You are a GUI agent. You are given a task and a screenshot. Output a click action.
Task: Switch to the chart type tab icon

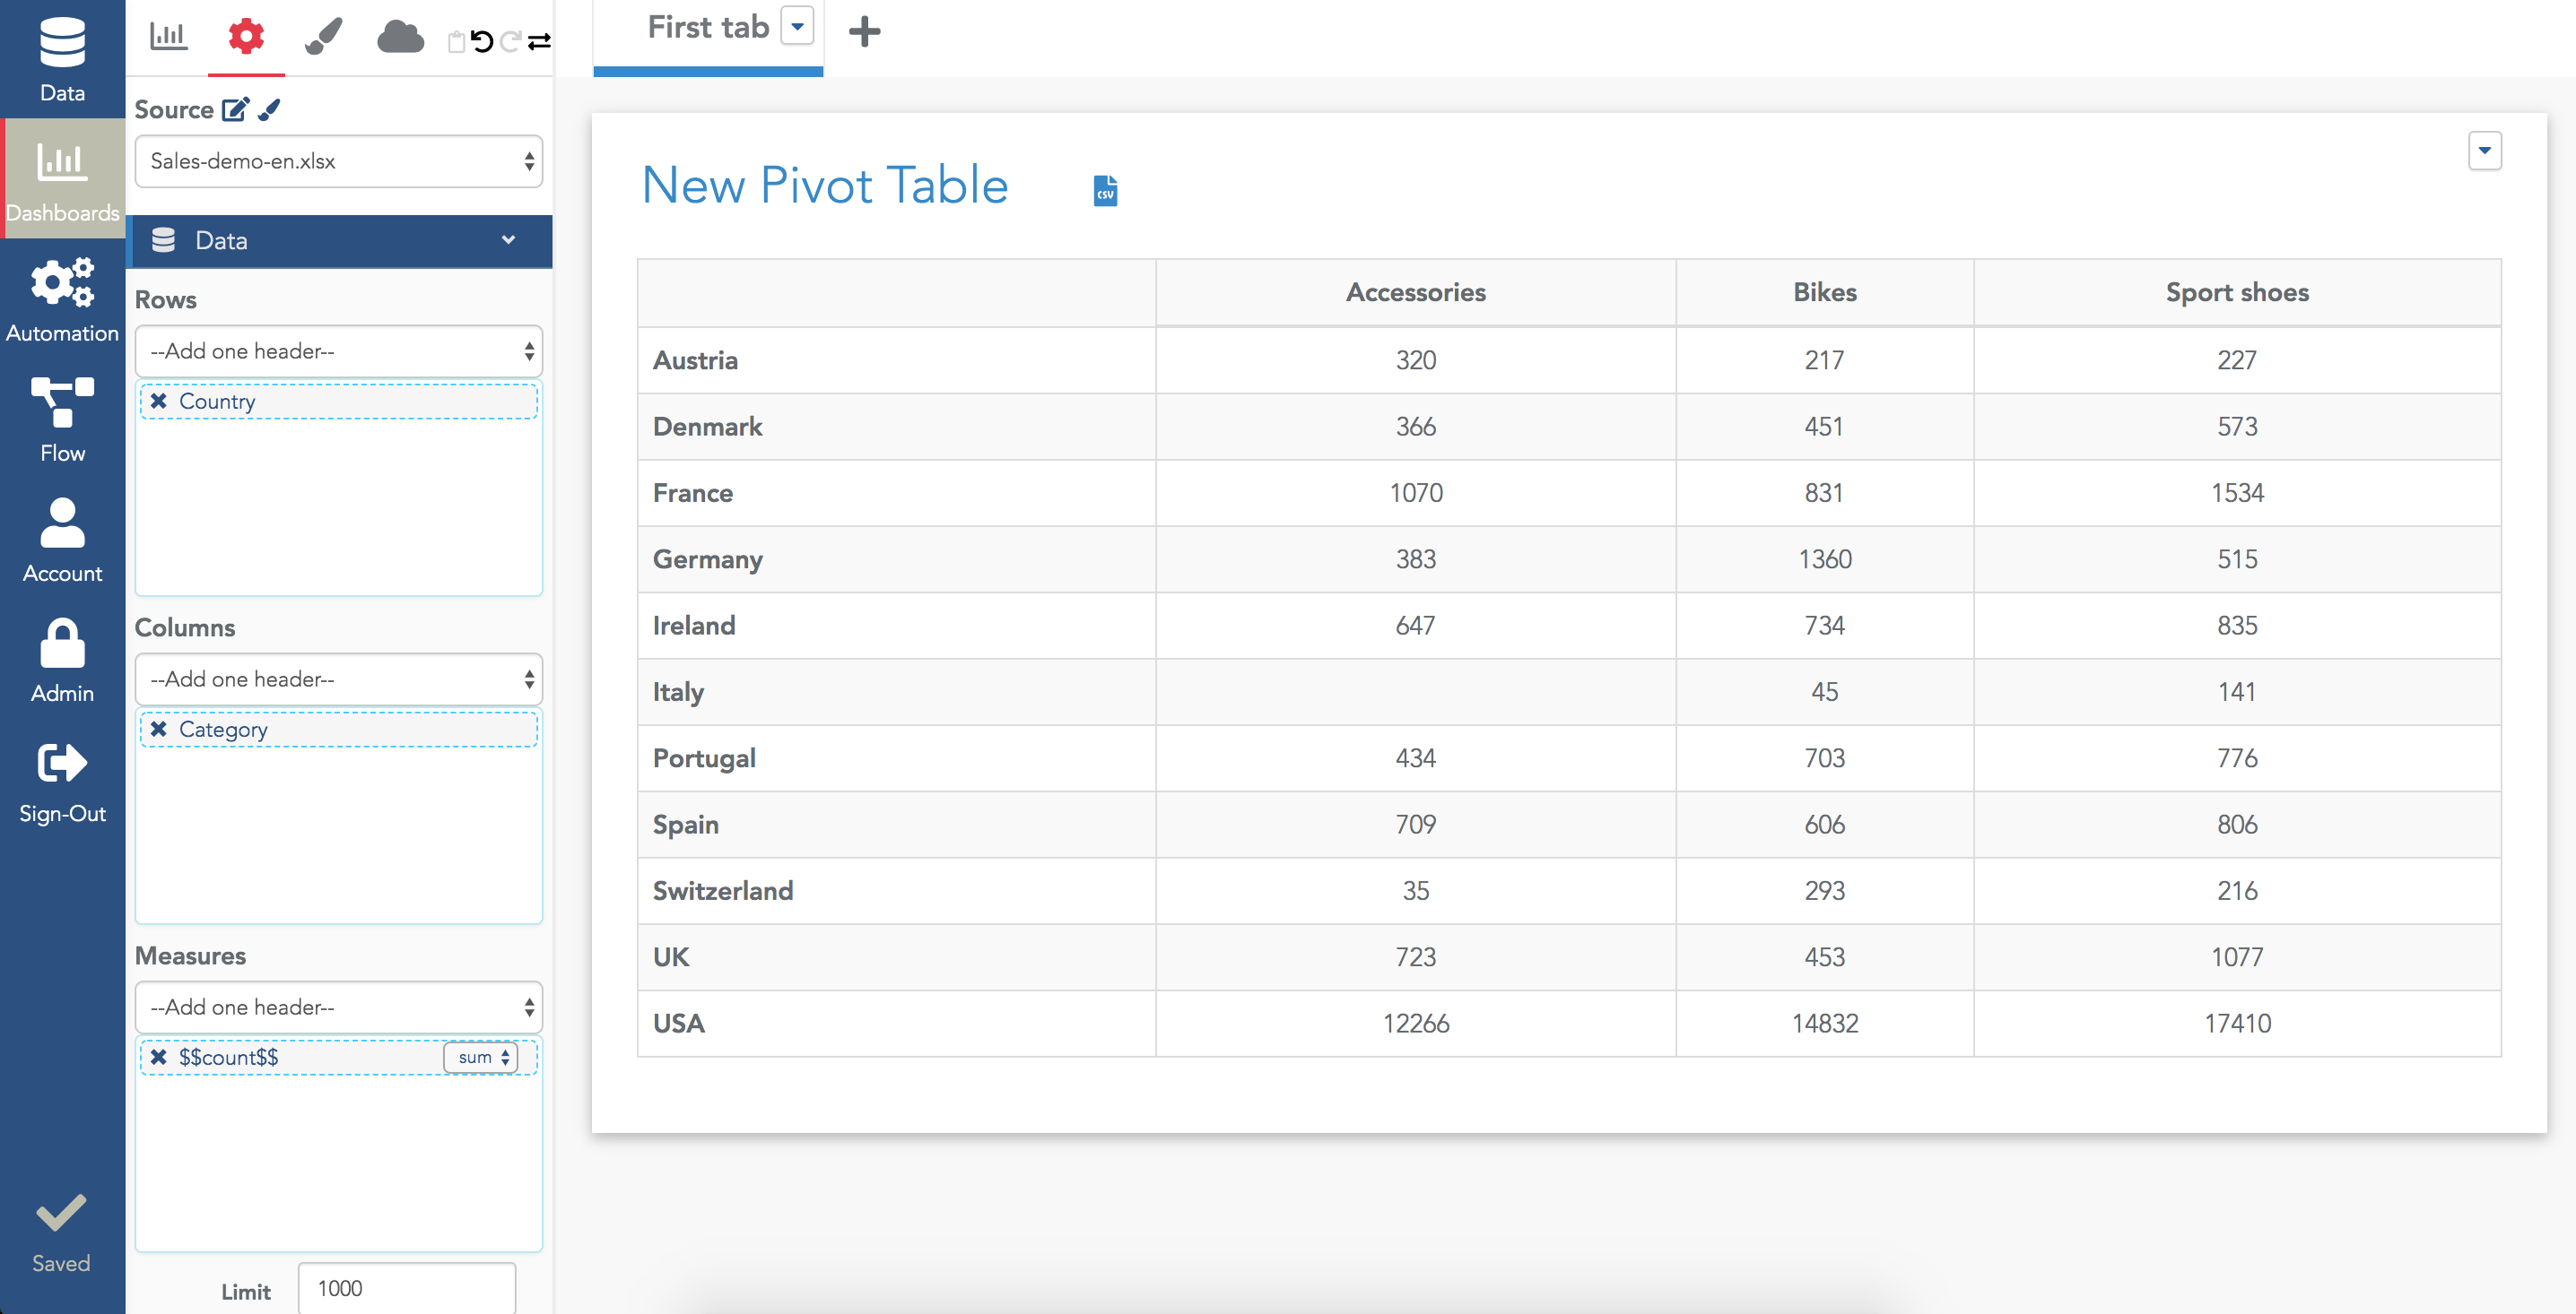point(168,37)
